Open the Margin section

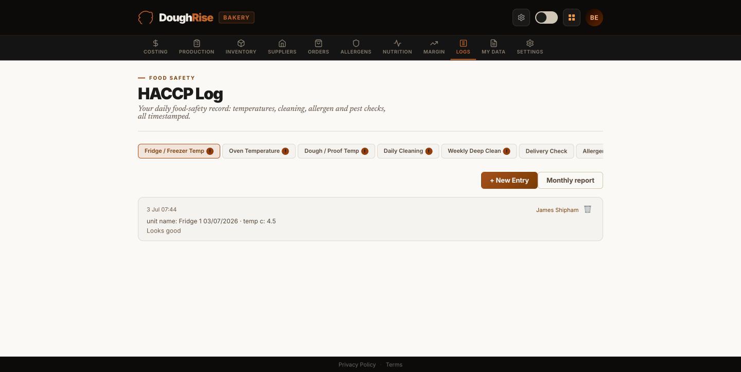434,47
